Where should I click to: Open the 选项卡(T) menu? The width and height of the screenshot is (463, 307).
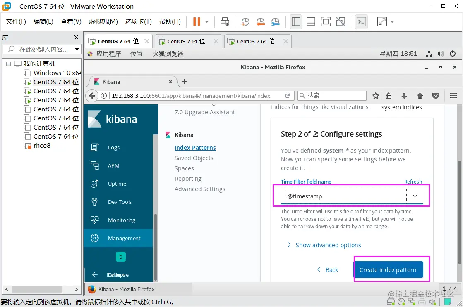pos(138,21)
